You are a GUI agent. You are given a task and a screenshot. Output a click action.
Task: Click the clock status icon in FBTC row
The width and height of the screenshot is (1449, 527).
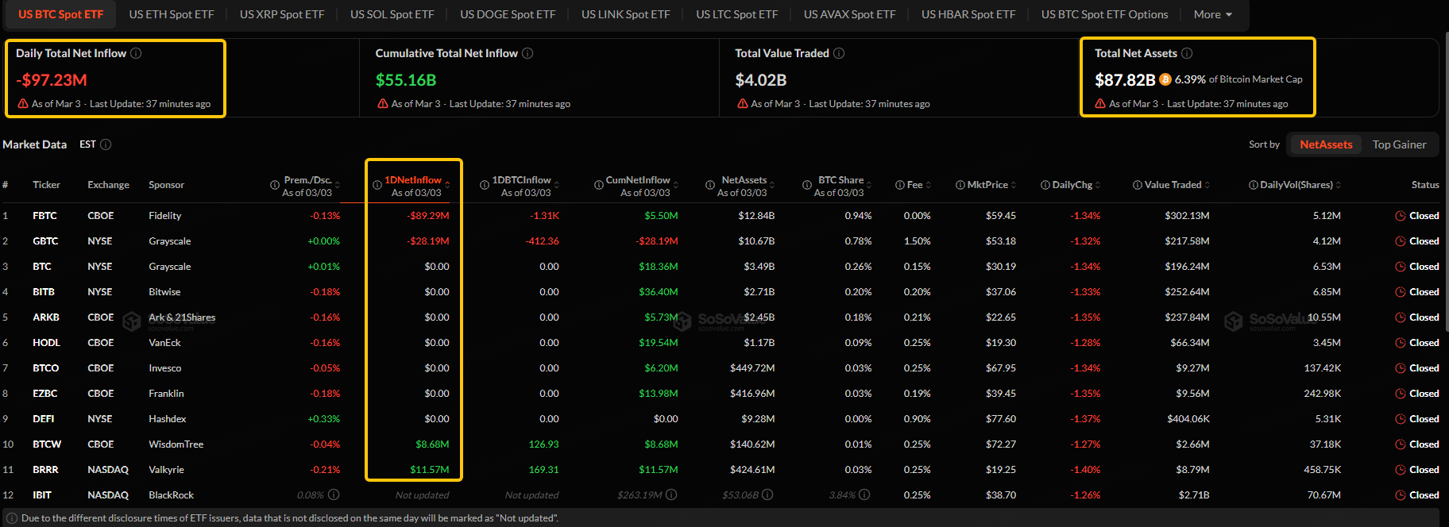1401,216
